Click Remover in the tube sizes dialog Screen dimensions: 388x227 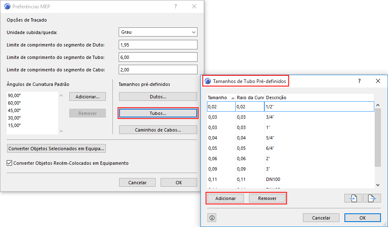(267, 198)
